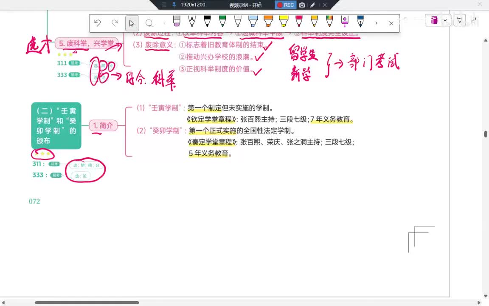Click the scroll right arrow
This screenshot has width=489, height=306.
479,303
